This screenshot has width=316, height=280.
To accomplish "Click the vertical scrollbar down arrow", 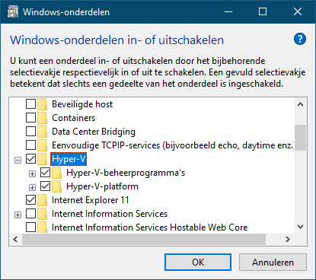I will point(301,227).
